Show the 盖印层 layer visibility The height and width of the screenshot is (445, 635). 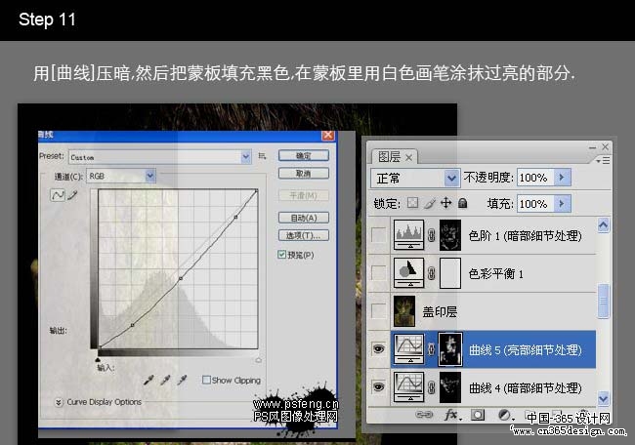pyautogui.click(x=379, y=310)
